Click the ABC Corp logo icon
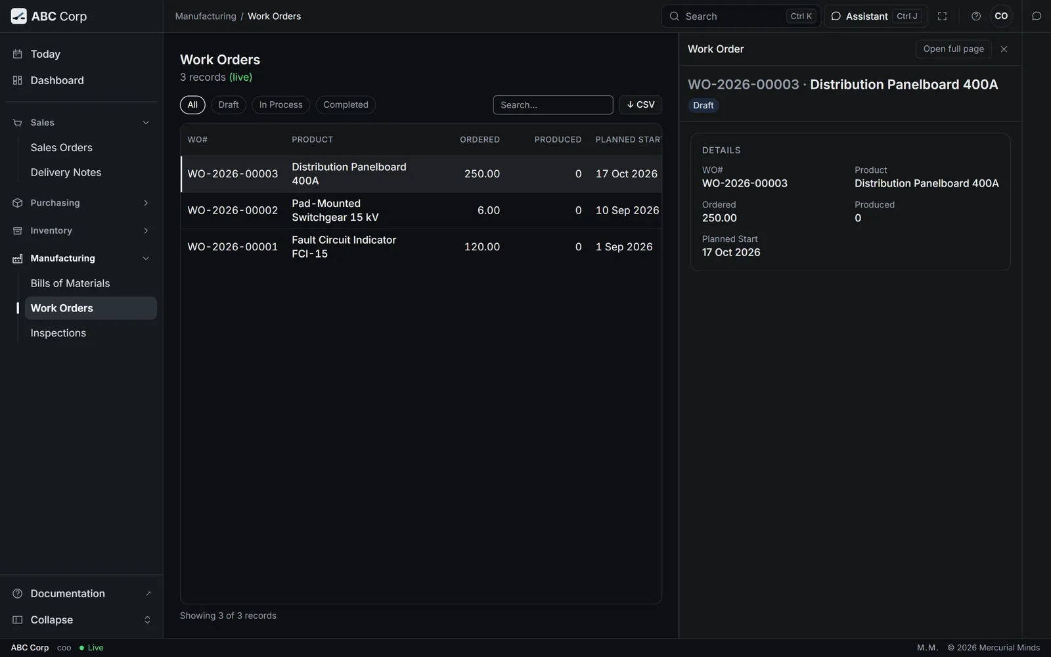The image size is (1051, 657). [x=19, y=16]
